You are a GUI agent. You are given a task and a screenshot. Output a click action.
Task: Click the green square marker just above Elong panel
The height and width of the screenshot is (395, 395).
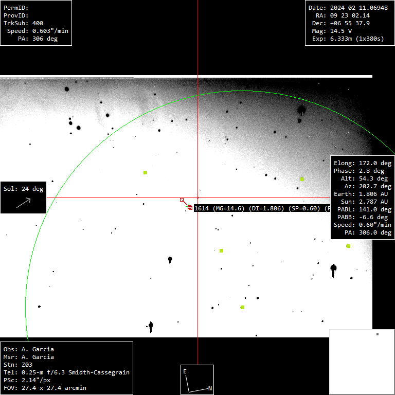(x=302, y=179)
